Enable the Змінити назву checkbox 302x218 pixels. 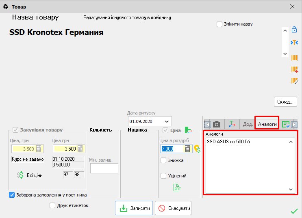[x=219, y=24]
